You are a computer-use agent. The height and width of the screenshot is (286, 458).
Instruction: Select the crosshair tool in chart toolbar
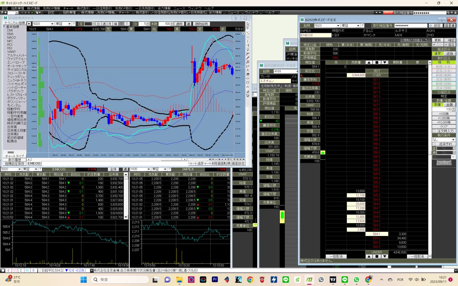(248, 28)
